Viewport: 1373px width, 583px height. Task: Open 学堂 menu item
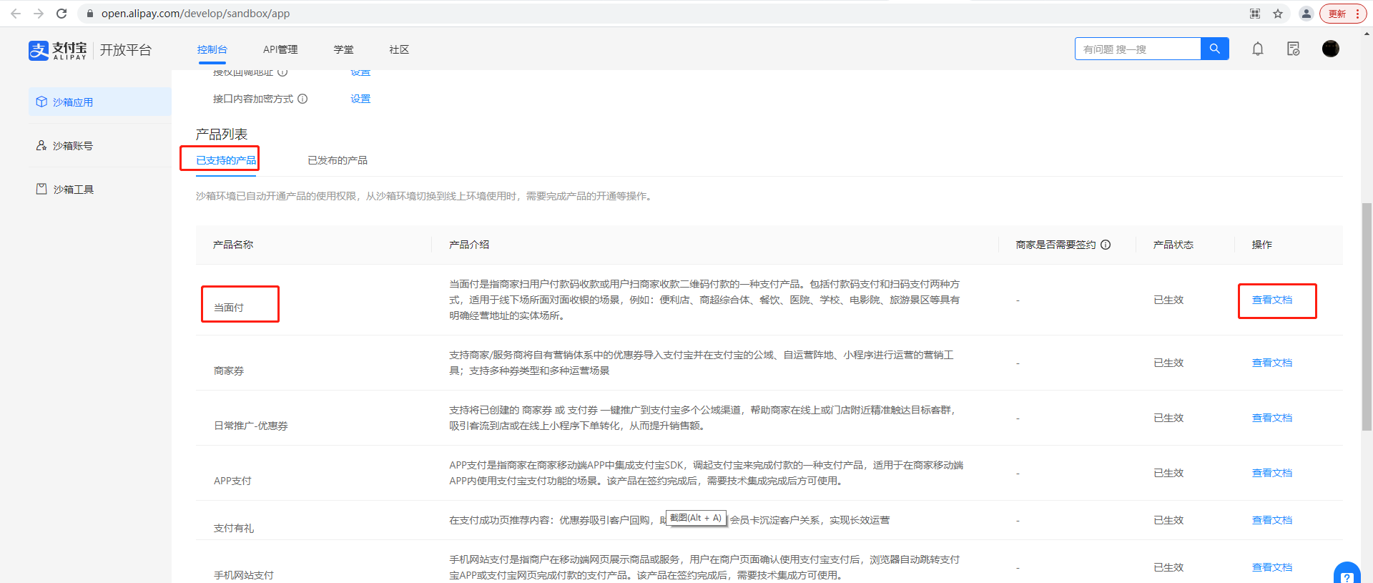[343, 49]
